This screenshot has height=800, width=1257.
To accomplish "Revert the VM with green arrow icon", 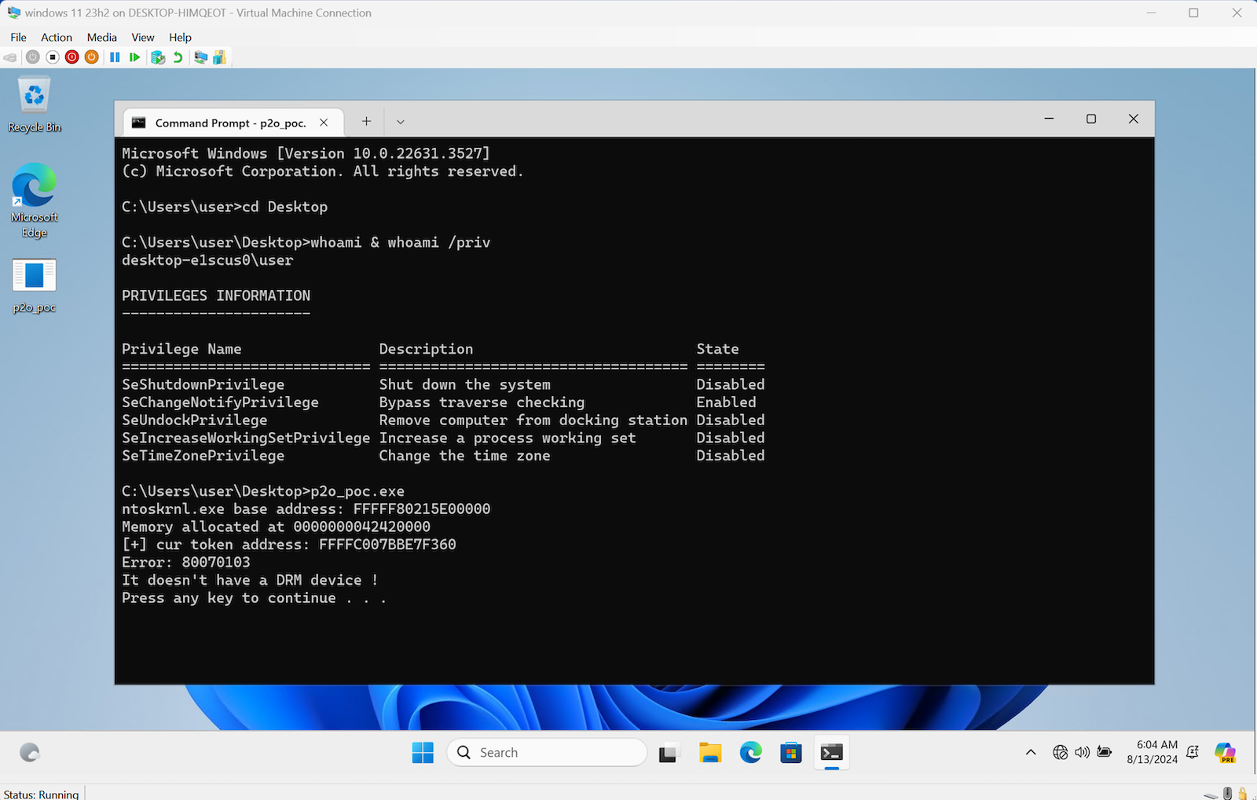I will pos(178,57).
